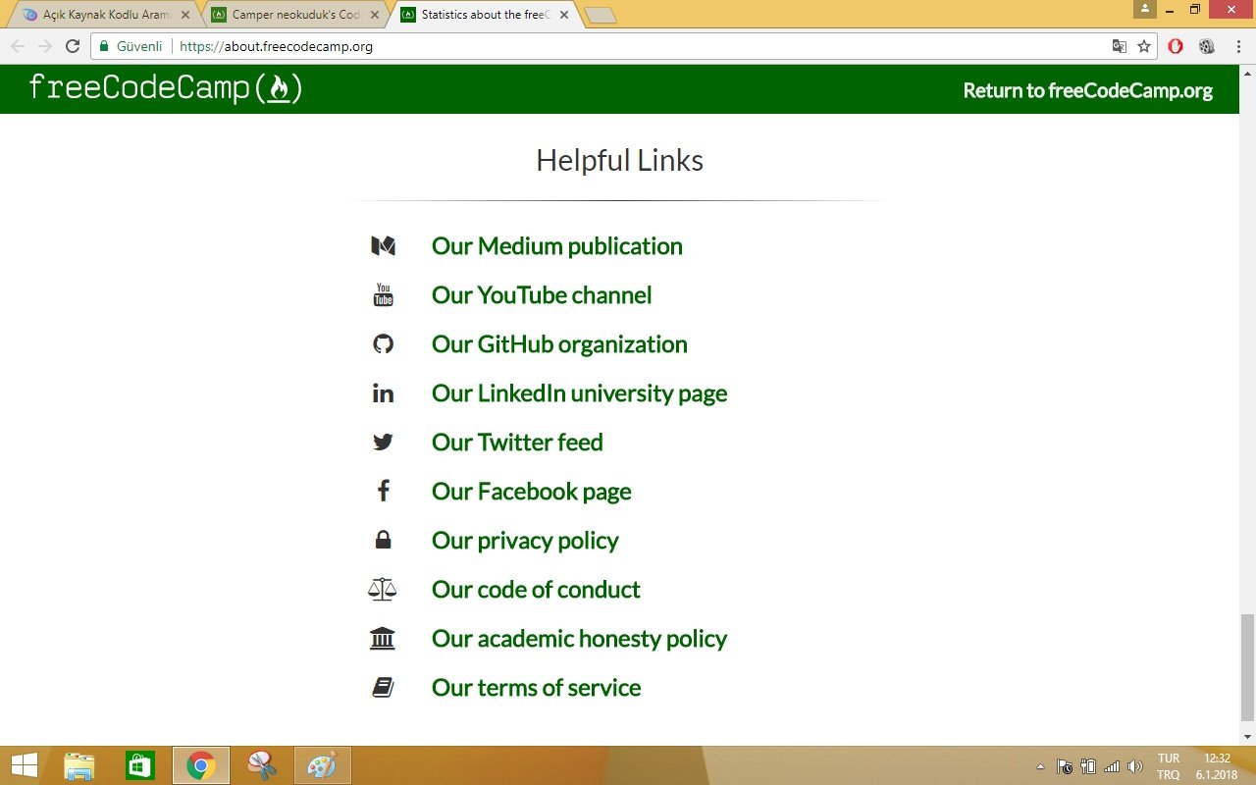Reload the current page
Screen dimensions: 1256x785
pos(73,46)
